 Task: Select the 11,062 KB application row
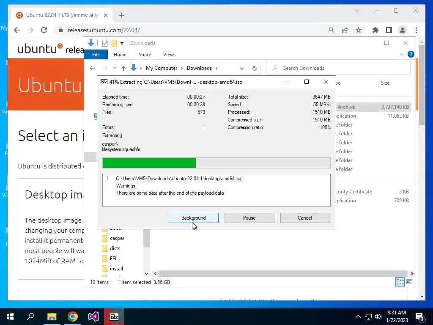(373, 116)
